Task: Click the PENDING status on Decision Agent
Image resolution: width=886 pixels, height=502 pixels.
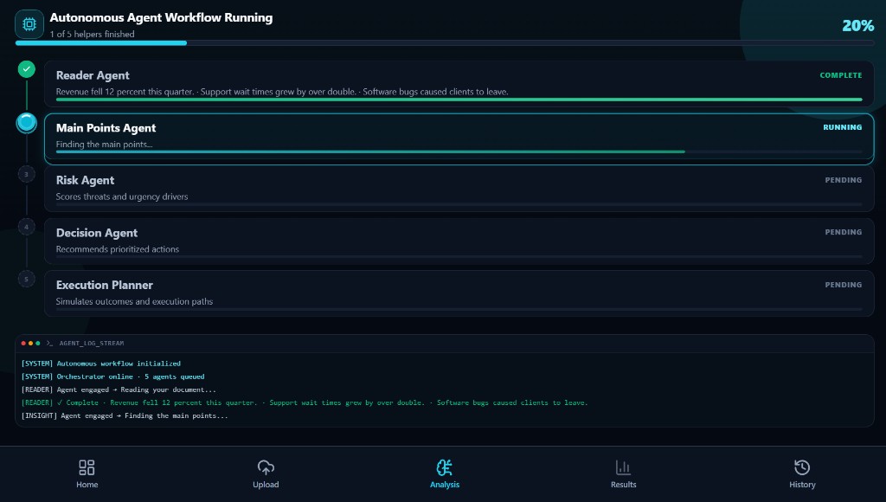Action: point(843,232)
